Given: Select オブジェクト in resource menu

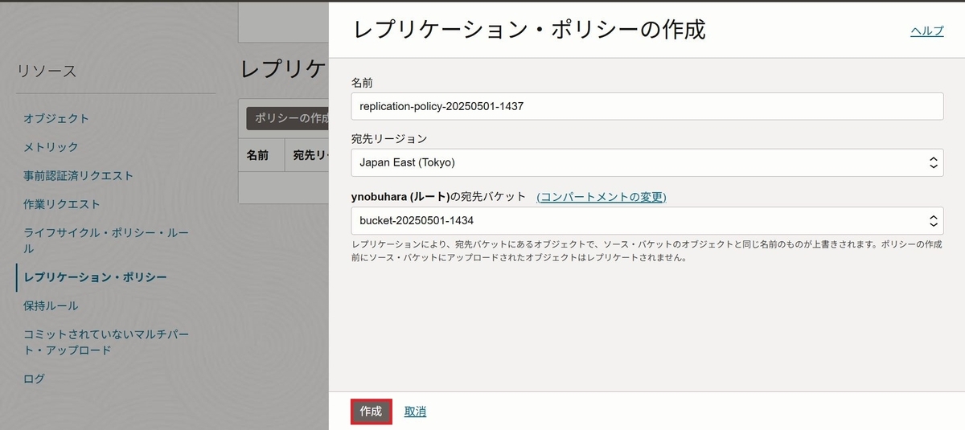Looking at the screenshot, I should (x=56, y=118).
